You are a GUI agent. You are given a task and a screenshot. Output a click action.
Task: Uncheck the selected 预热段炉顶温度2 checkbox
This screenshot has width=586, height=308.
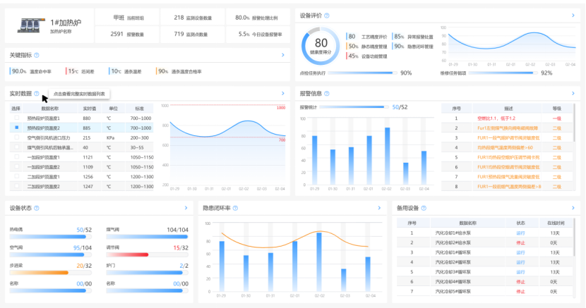[x=16, y=128]
